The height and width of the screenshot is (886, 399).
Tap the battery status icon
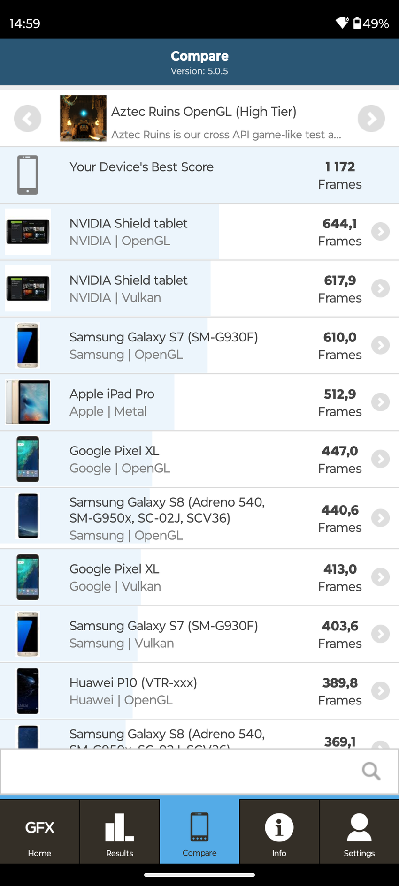point(357,23)
